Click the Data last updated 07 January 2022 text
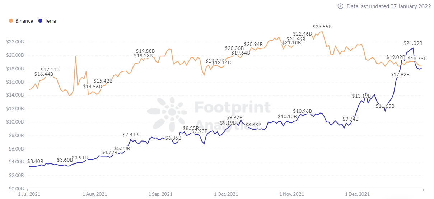Screen dimensions: 434x199 click(x=388, y=6)
